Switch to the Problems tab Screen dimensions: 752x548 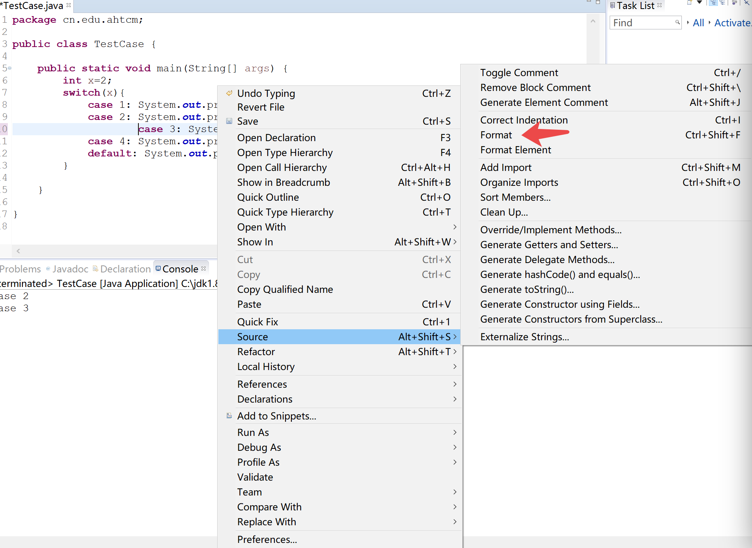(20, 269)
